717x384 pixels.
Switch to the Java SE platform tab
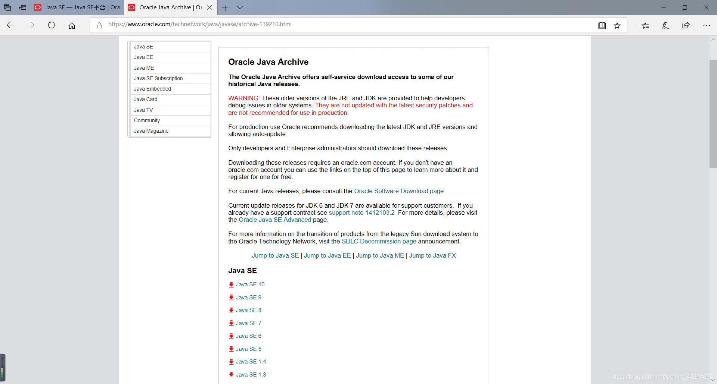tap(77, 7)
